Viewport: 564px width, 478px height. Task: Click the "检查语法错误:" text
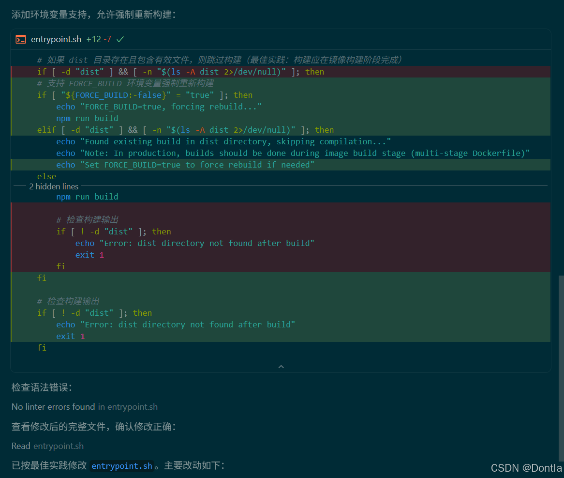tap(42, 387)
